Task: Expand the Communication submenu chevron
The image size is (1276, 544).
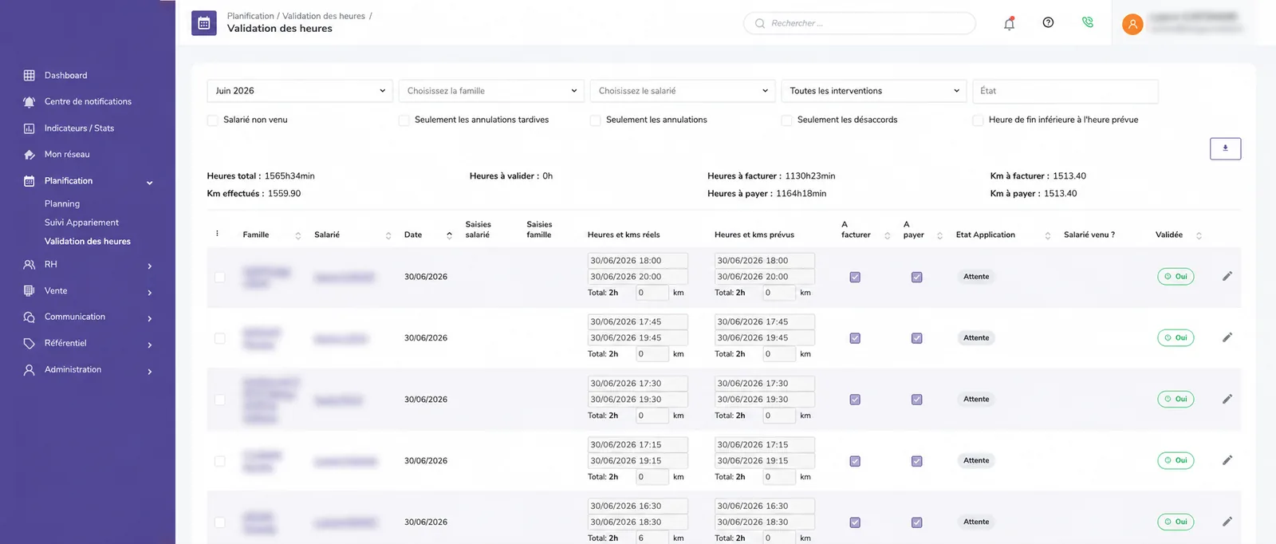Action: [x=149, y=319]
